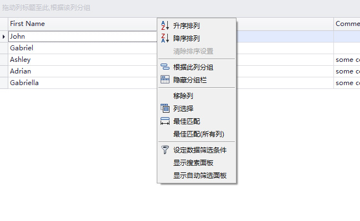Click the group panel area at top
Viewport: 360px width, 221px height.
180,8
